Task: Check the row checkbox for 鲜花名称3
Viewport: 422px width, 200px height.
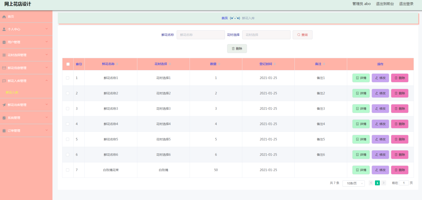Action: point(68,109)
